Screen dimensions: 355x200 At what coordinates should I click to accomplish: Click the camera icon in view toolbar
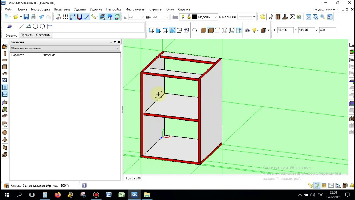[247, 30]
